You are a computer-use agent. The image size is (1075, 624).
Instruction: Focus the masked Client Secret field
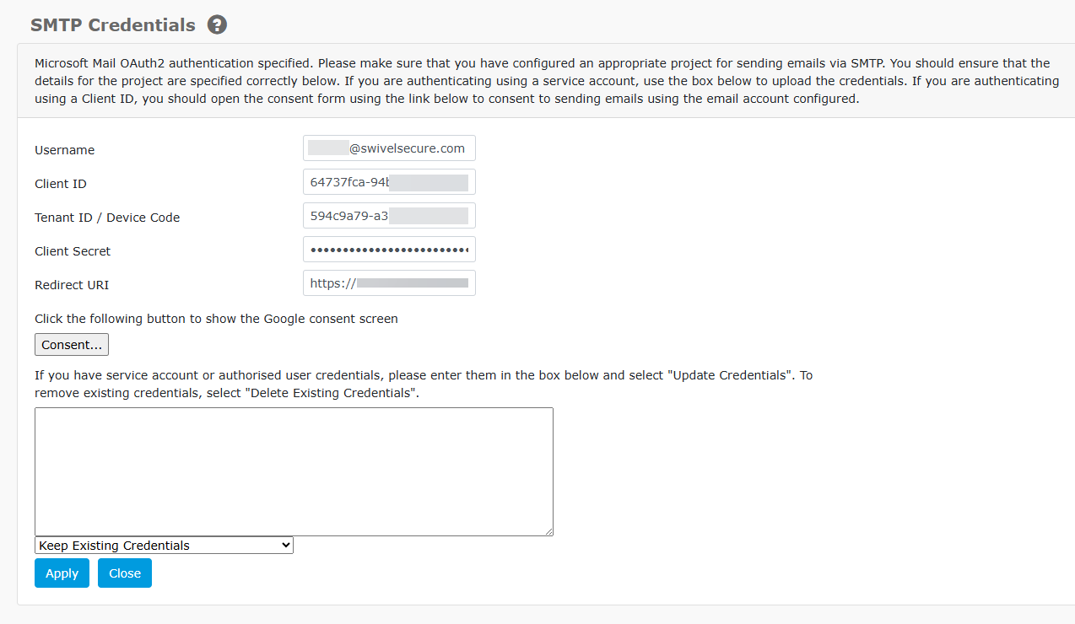[x=388, y=249]
